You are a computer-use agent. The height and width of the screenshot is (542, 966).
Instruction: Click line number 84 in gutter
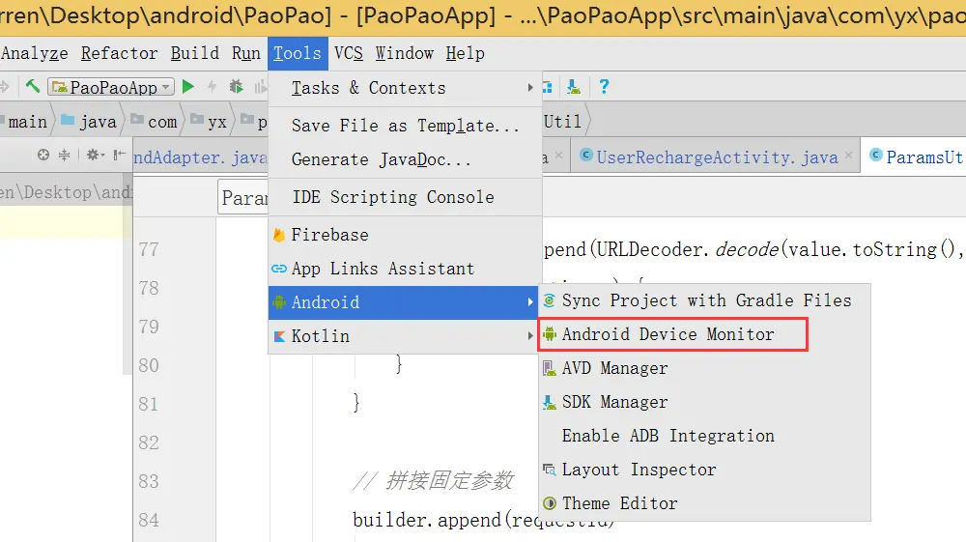point(149,521)
